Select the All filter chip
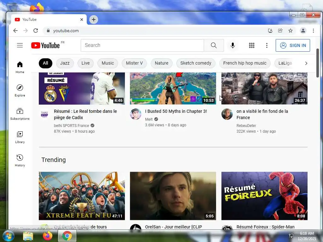 click(x=45, y=63)
